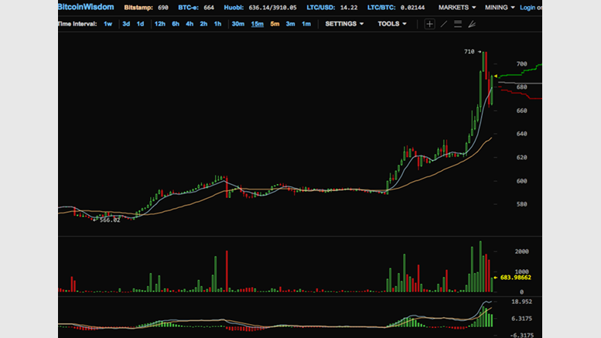Set time interval to 12h
The width and height of the screenshot is (601, 338).
[x=160, y=24]
